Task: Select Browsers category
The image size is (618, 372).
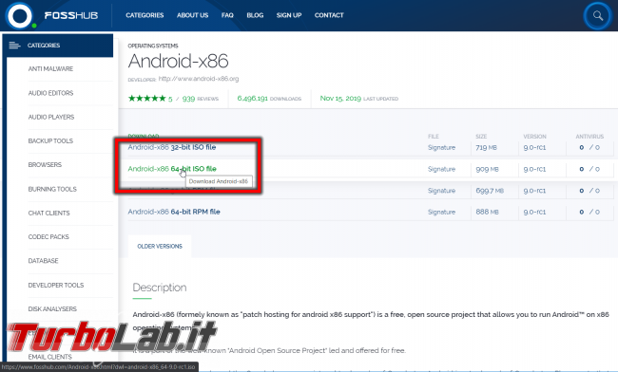Action: tap(45, 165)
